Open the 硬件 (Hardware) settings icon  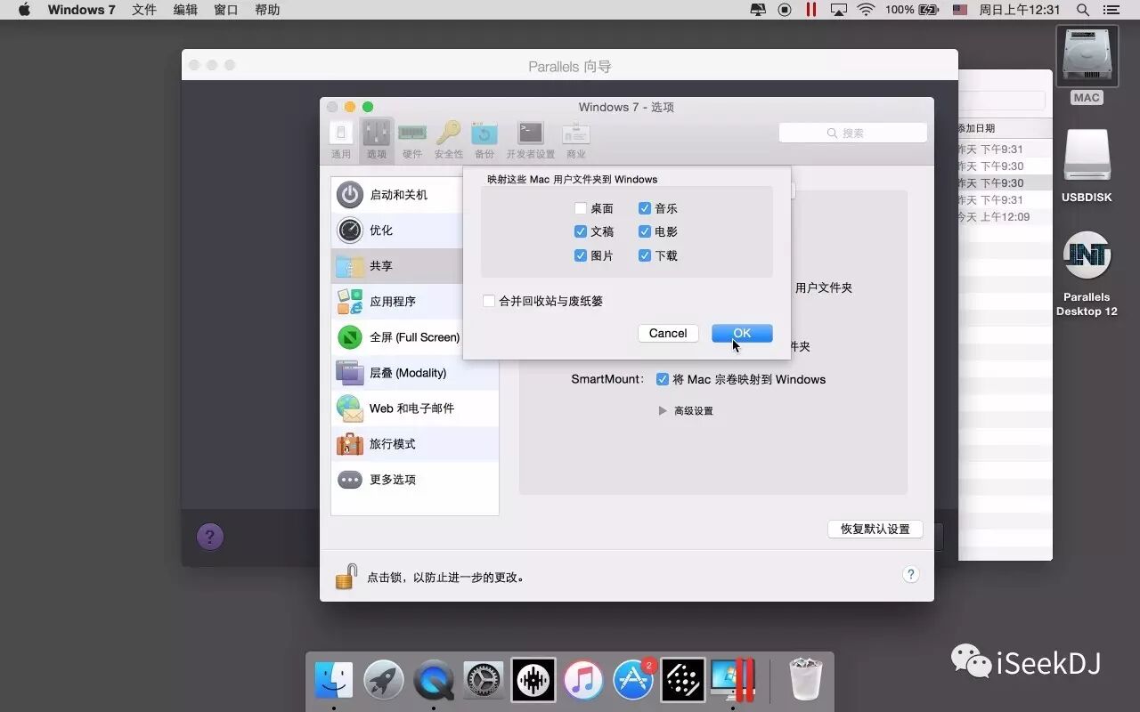(411, 141)
